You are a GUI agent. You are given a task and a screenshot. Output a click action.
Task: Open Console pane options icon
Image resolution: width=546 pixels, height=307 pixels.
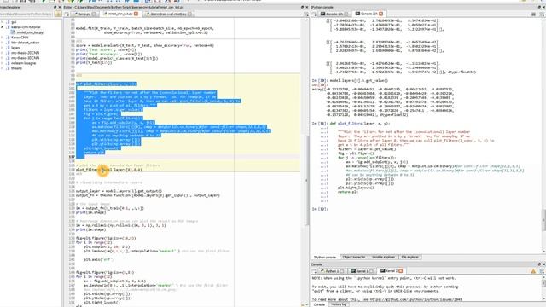click(543, 271)
